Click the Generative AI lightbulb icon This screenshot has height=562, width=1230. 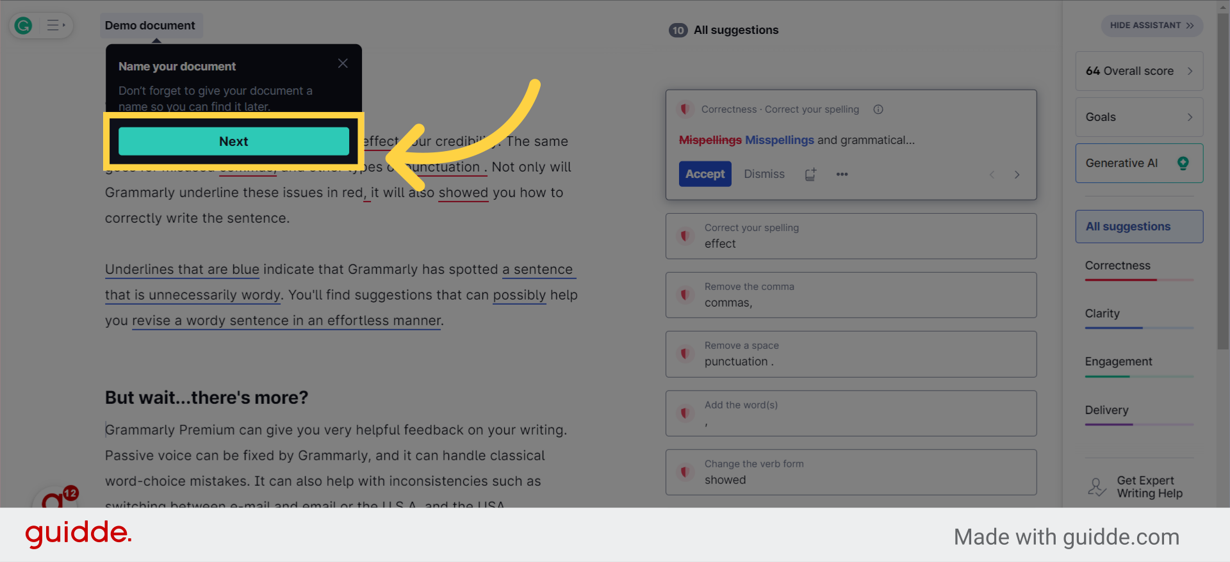(1183, 163)
